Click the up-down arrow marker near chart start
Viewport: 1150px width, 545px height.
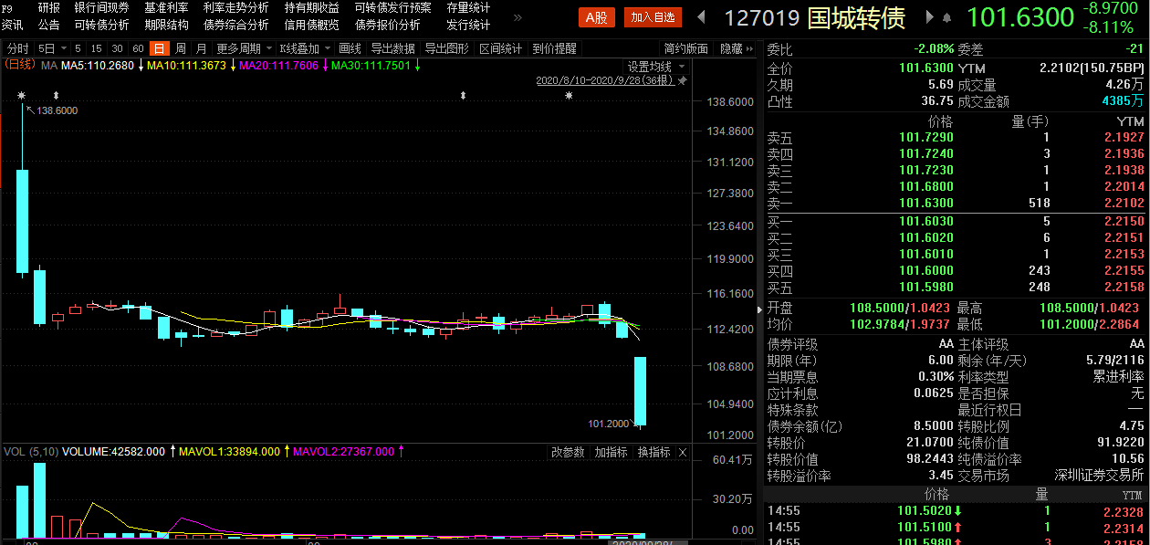point(57,95)
